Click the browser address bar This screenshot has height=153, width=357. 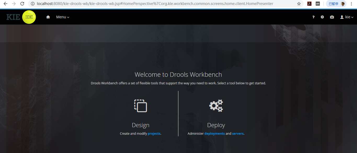point(162,4)
